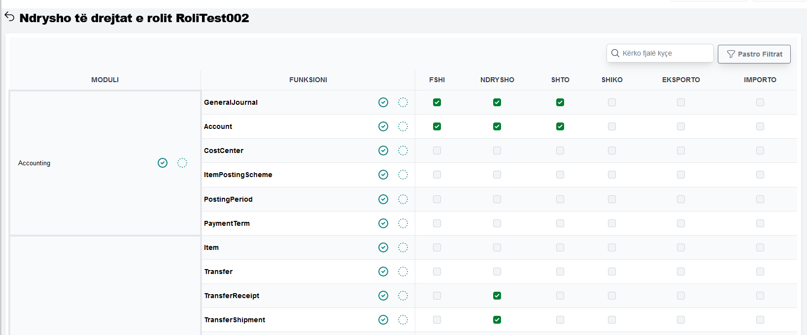Uncheck FSHI permission for GeneralJournal
807x335 pixels.
point(437,102)
